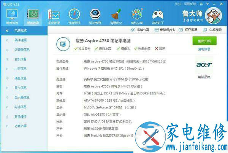The height and width of the screenshot is (153, 228).
Task: Click the NVIDIA GeForce GT 520M line
Action: click(x=110, y=107)
